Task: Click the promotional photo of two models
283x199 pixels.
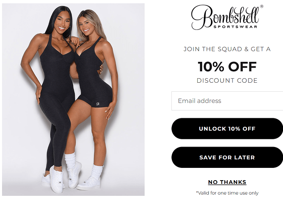Action: [x=73, y=99]
